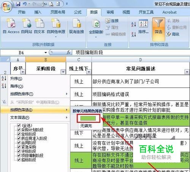Choose 降序 in filter menu
The height and width of the screenshot is (172, 190).
click(x=35, y=86)
